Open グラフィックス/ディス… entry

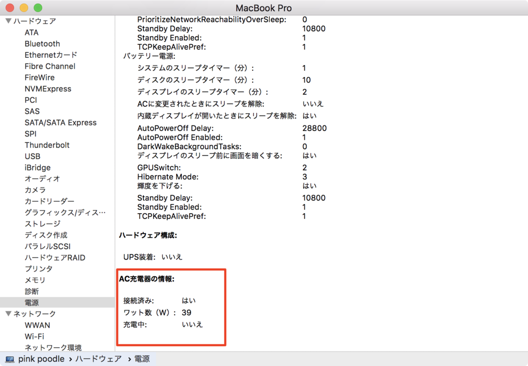(65, 213)
